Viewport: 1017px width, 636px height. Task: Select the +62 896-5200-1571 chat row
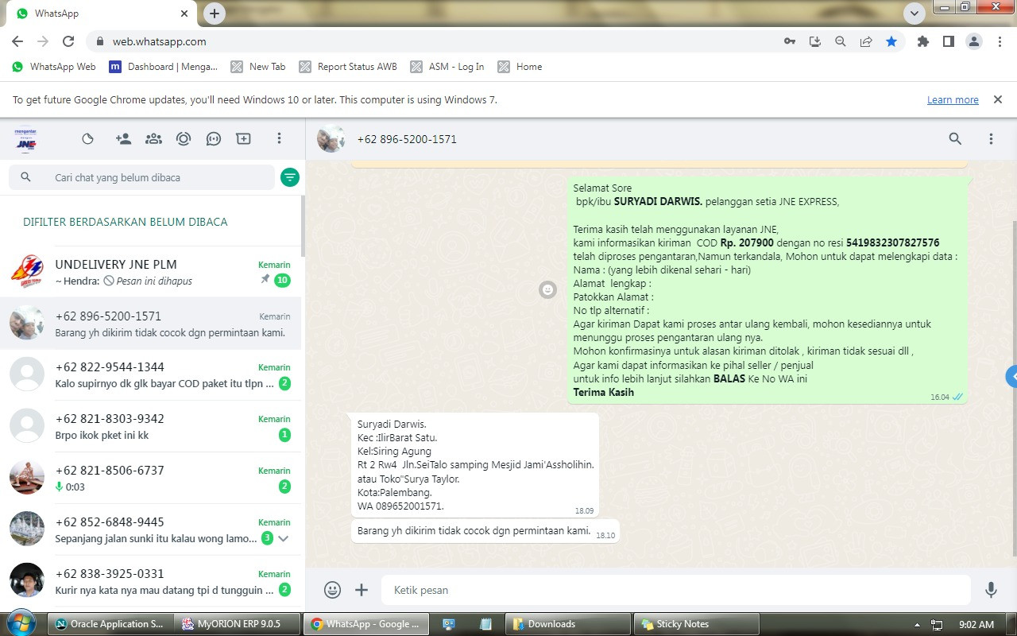[151, 324]
